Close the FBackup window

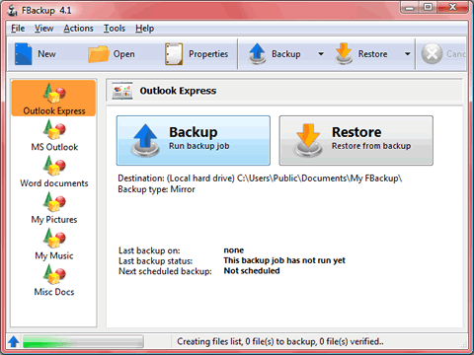pos(453,7)
